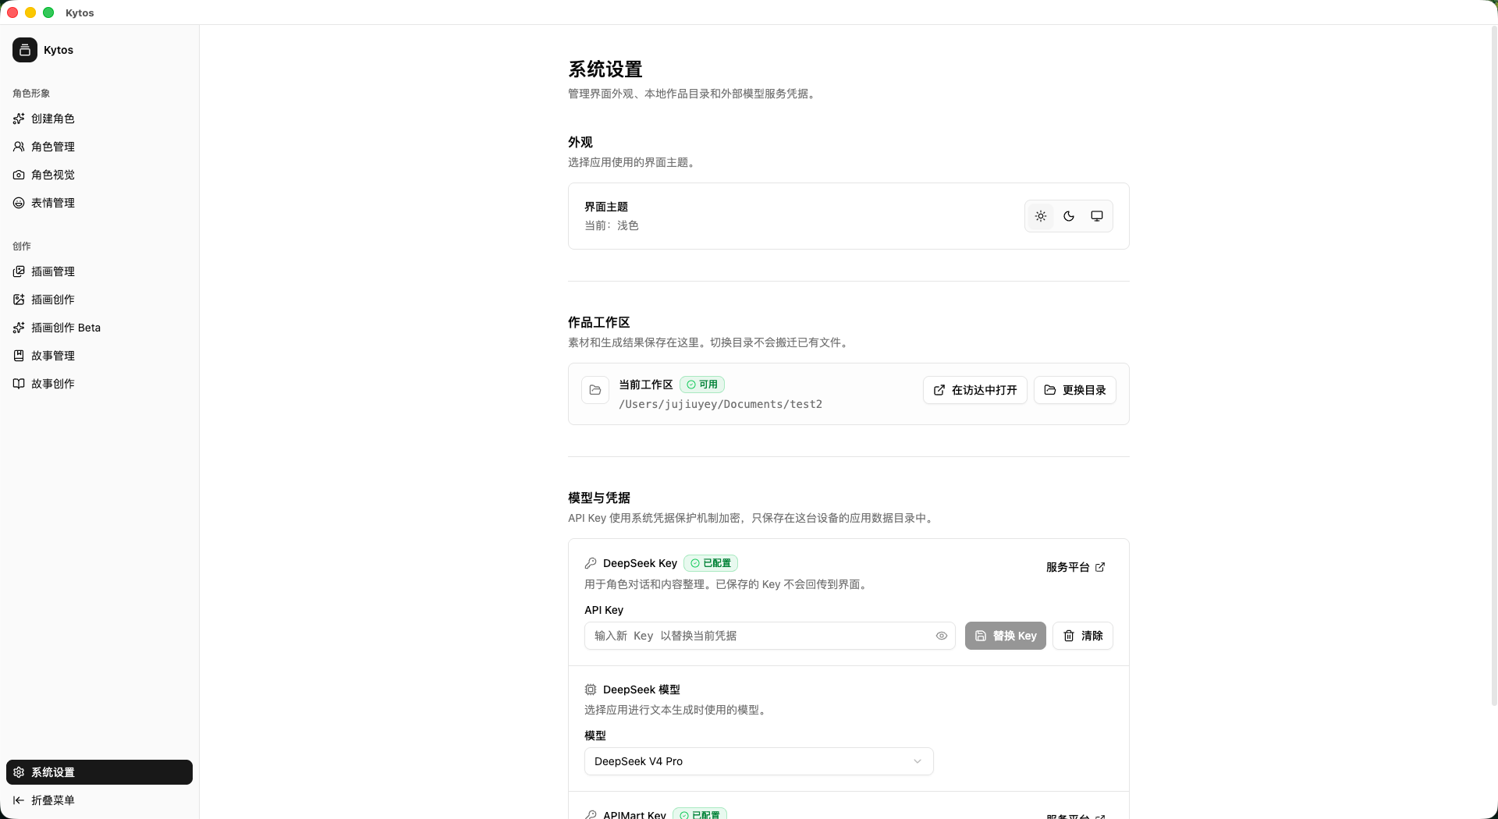The image size is (1498, 819).
Task: Click the DeepSeek Key key icon
Action: tap(591, 563)
